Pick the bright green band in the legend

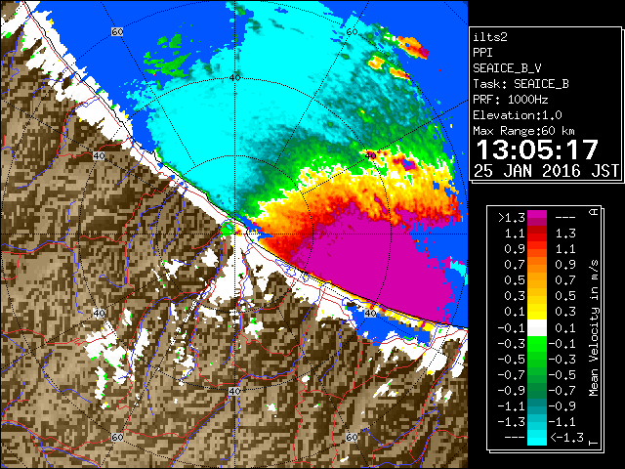[537, 343]
